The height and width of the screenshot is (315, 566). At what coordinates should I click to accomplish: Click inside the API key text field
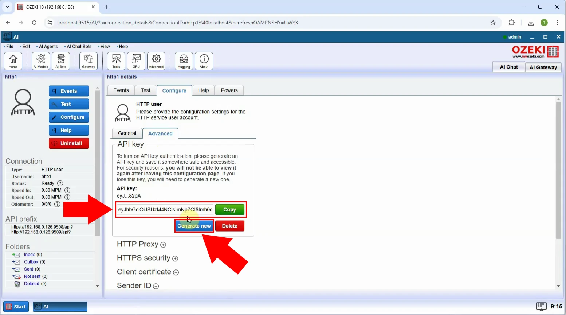click(165, 210)
